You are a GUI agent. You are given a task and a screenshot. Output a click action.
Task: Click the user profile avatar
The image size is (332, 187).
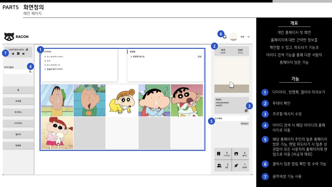[233, 37]
